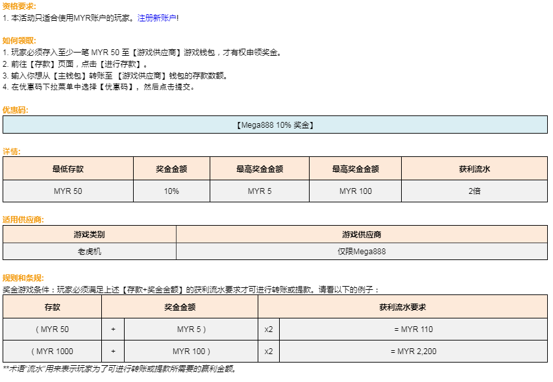
Task: Click the 2倍 turnover cell
Action: (474, 191)
